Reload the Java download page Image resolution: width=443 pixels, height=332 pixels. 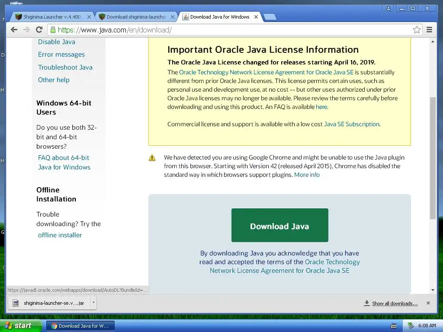39,30
